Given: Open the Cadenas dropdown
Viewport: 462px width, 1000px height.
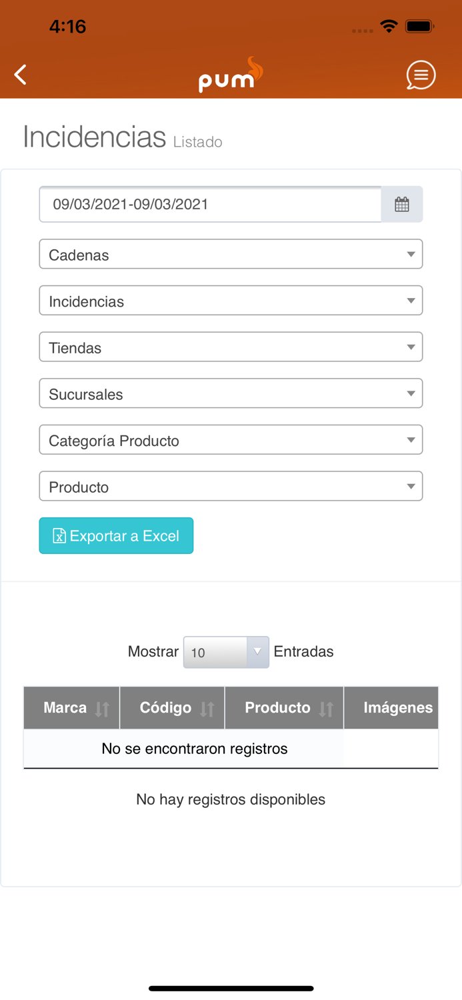Looking at the screenshot, I should [x=231, y=254].
